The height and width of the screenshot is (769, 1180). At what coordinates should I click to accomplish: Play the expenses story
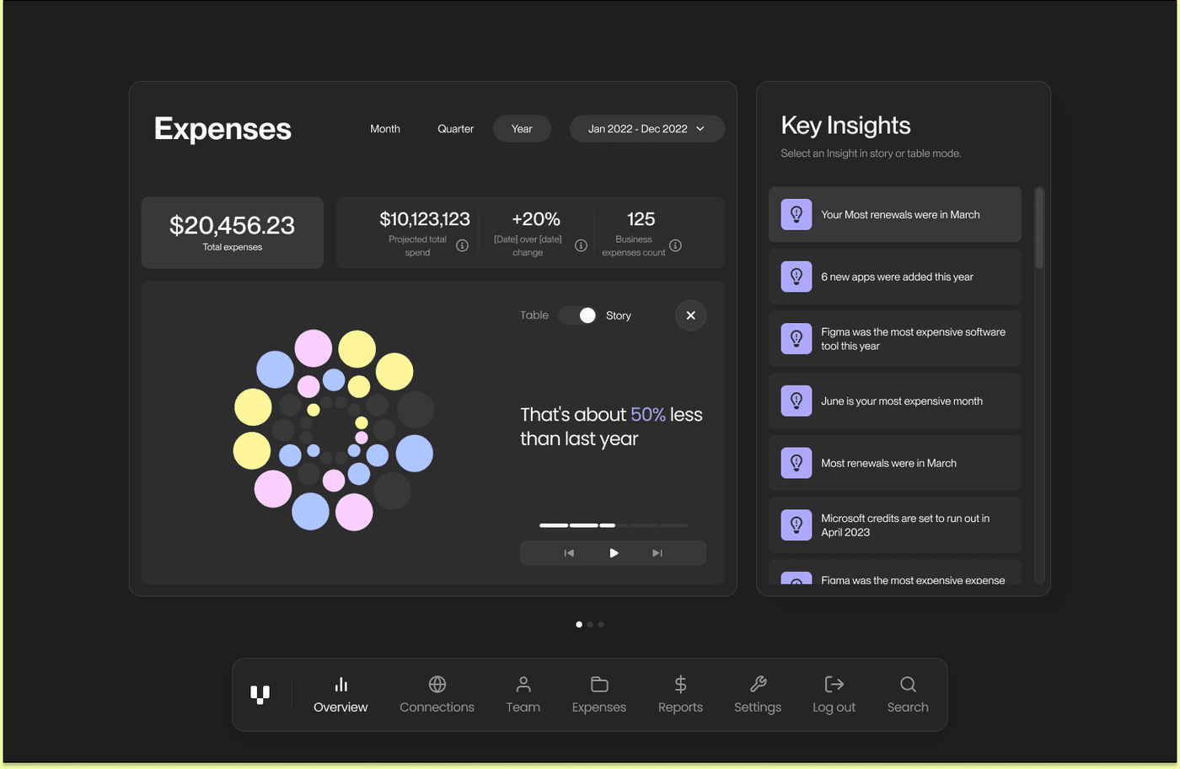coord(614,553)
